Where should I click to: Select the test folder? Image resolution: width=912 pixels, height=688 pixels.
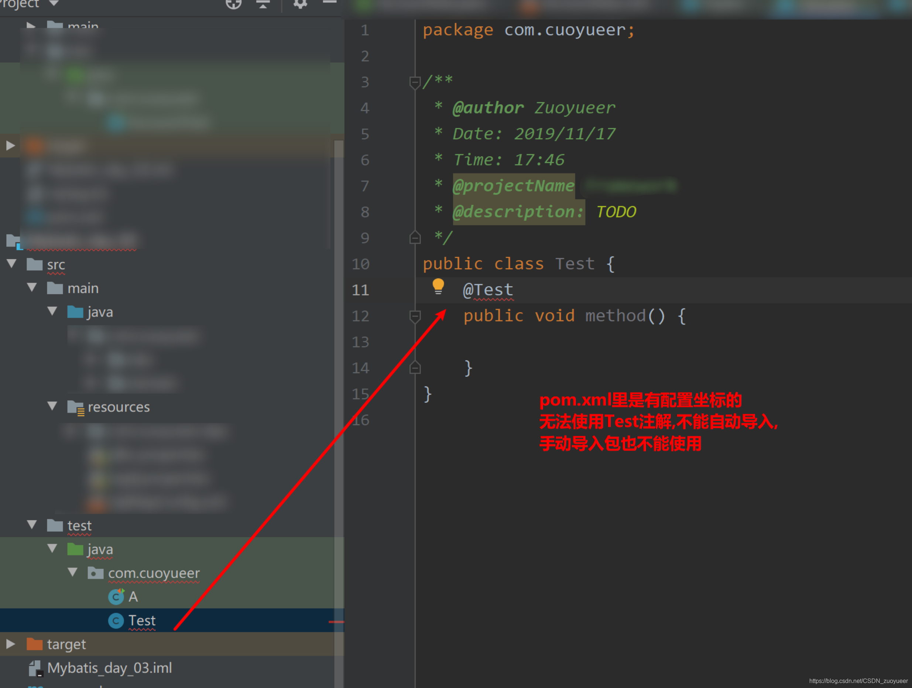tap(79, 526)
